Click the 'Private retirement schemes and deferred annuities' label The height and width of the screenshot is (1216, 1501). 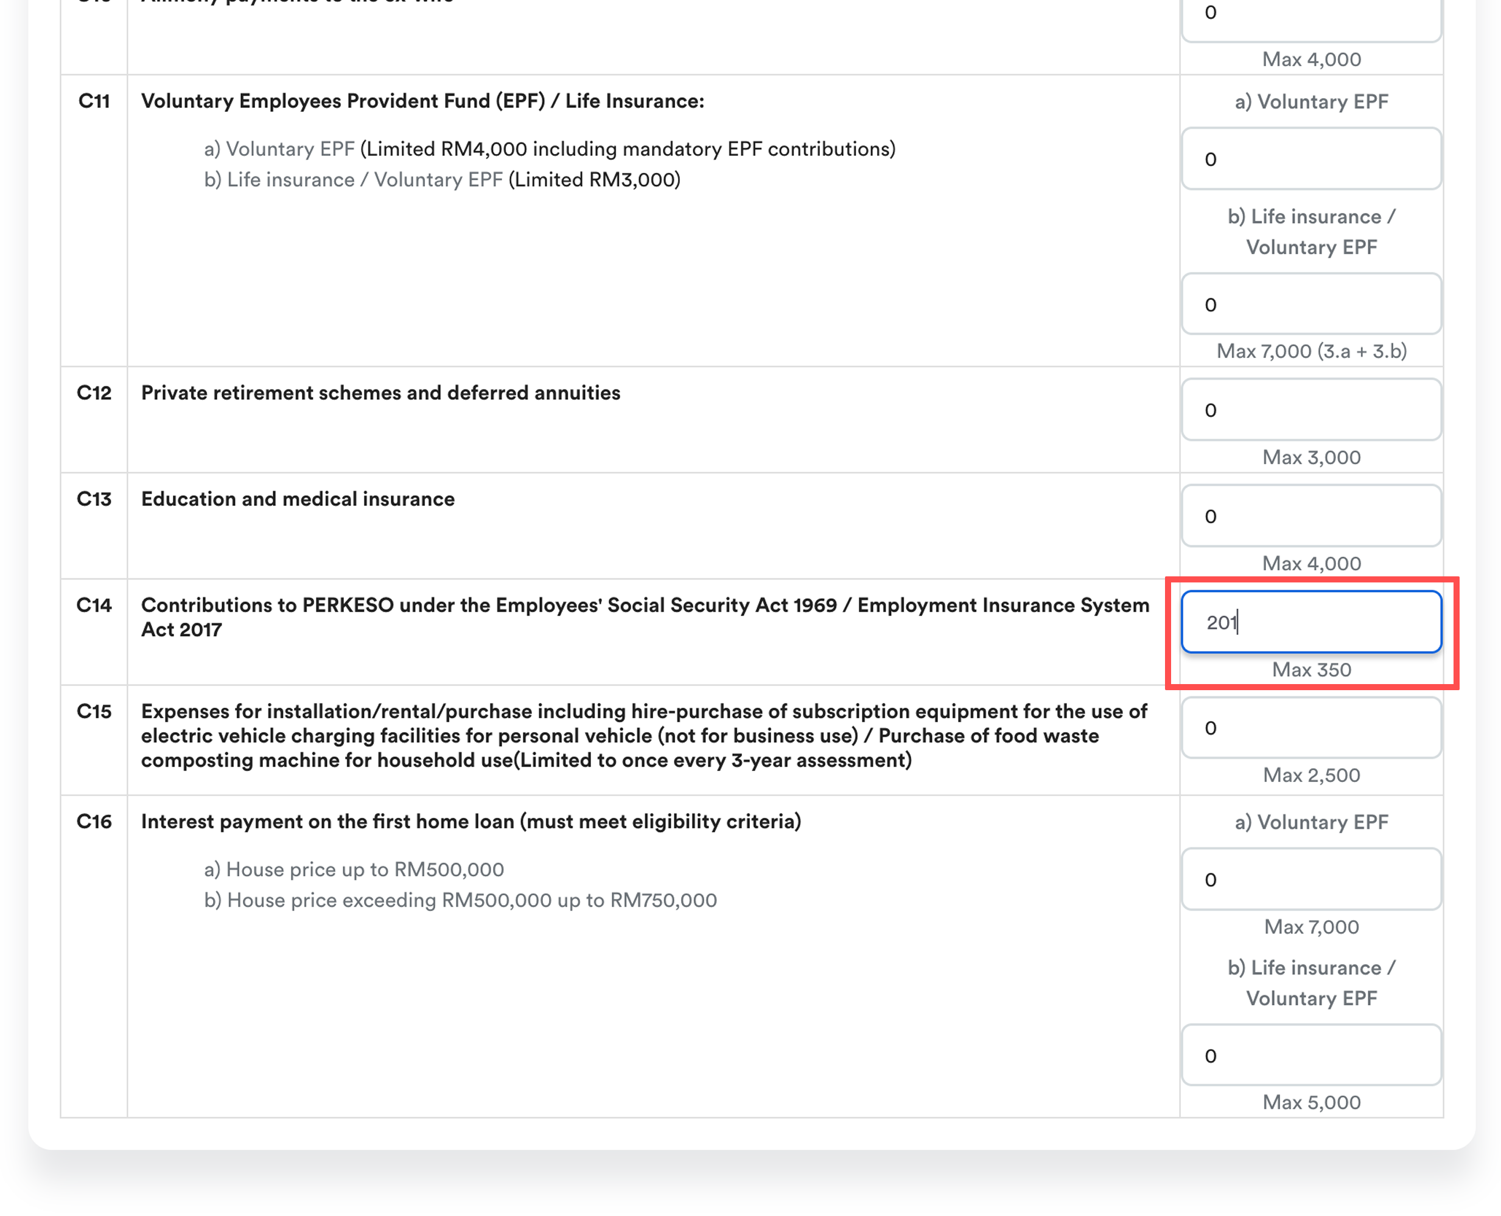[x=380, y=393]
